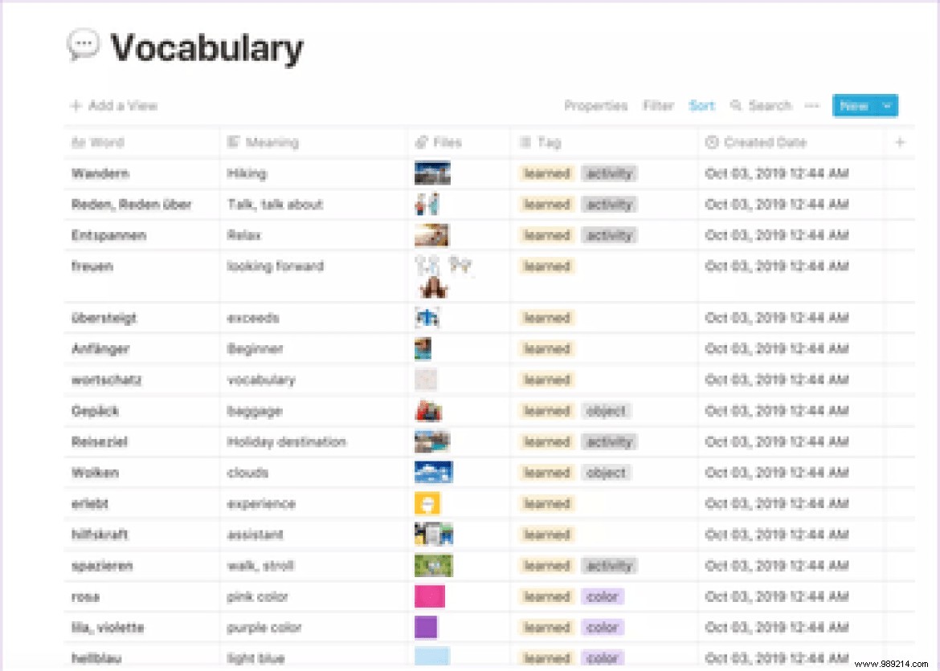Click the plus icon to add column
Image resolution: width=940 pixels, height=671 pixels.
pyautogui.click(x=900, y=143)
